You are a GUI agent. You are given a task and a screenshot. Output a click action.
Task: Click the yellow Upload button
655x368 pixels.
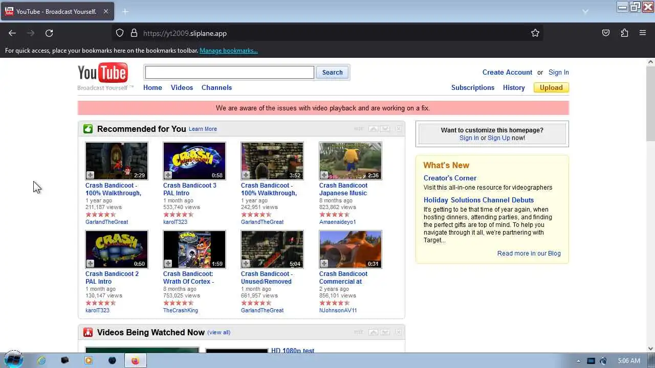click(x=551, y=87)
